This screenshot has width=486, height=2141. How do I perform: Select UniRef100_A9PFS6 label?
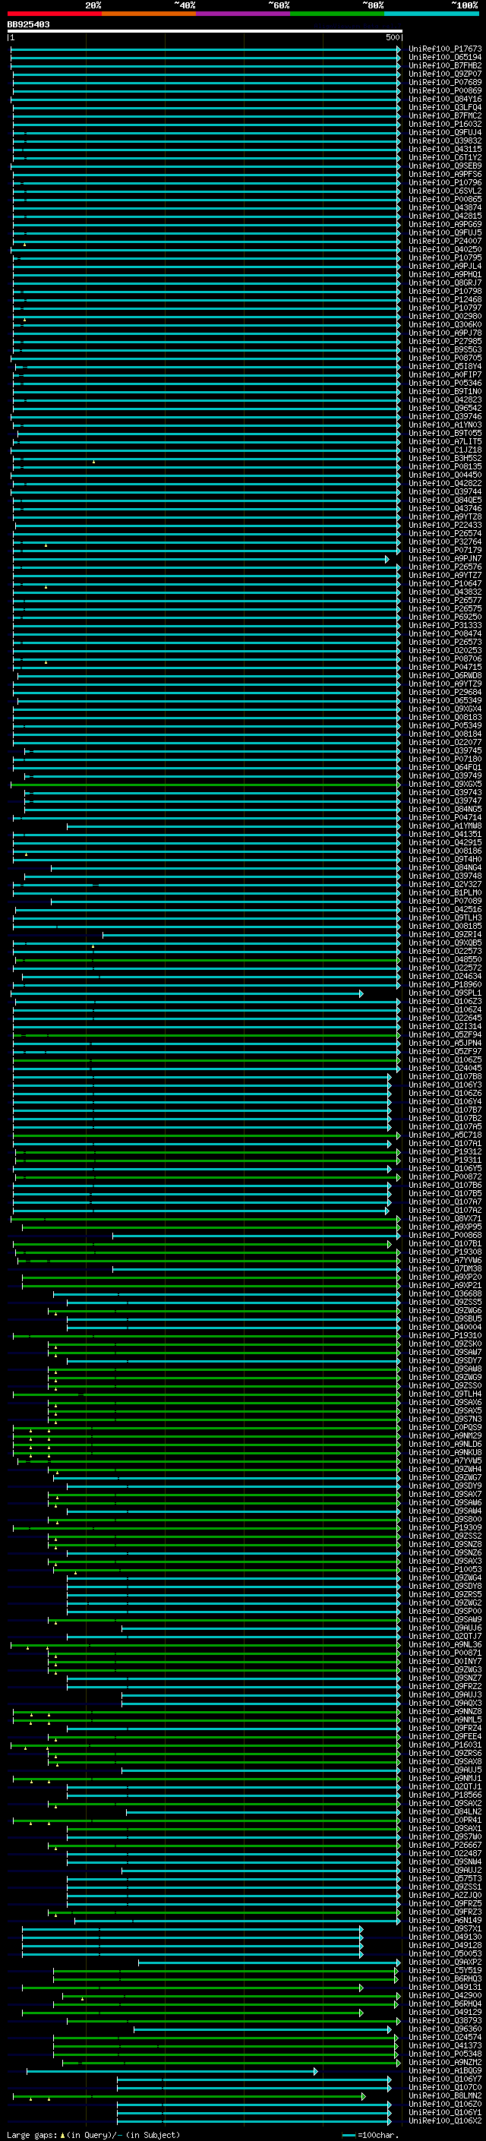(x=444, y=174)
